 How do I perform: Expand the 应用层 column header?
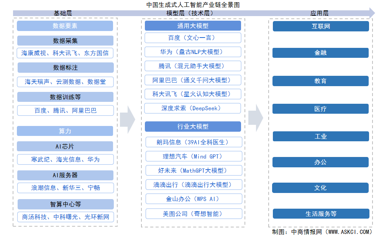[322, 12]
